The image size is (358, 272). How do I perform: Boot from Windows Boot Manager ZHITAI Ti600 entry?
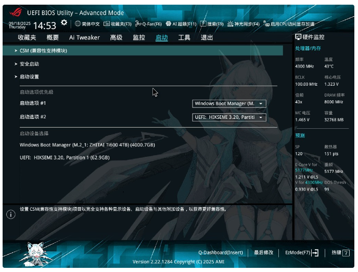pos(87,145)
